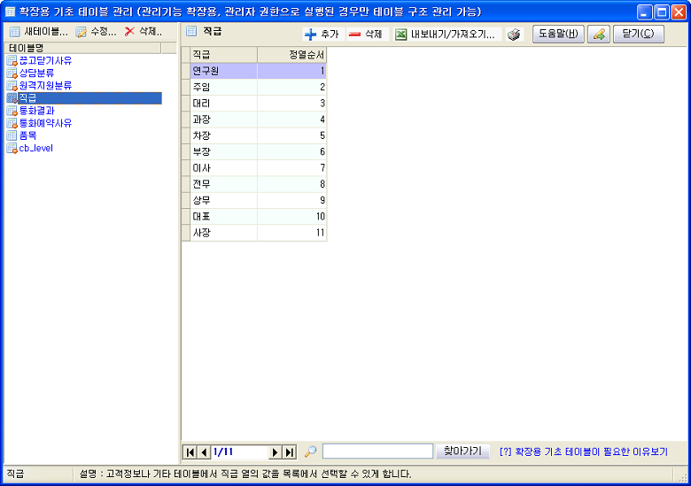691x486 pixels.
Task: Go to previous record navigation button
Action: pyautogui.click(x=204, y=452)
